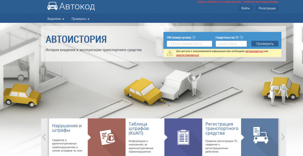Click the VIN help question mark icon
Viewport: 303px width, 156px height.
194,37
